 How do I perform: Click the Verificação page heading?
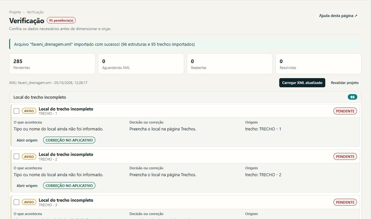[x=27, y=21]
